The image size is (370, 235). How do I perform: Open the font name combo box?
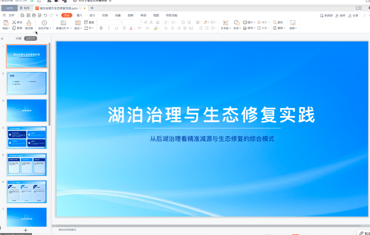point(110,22)
